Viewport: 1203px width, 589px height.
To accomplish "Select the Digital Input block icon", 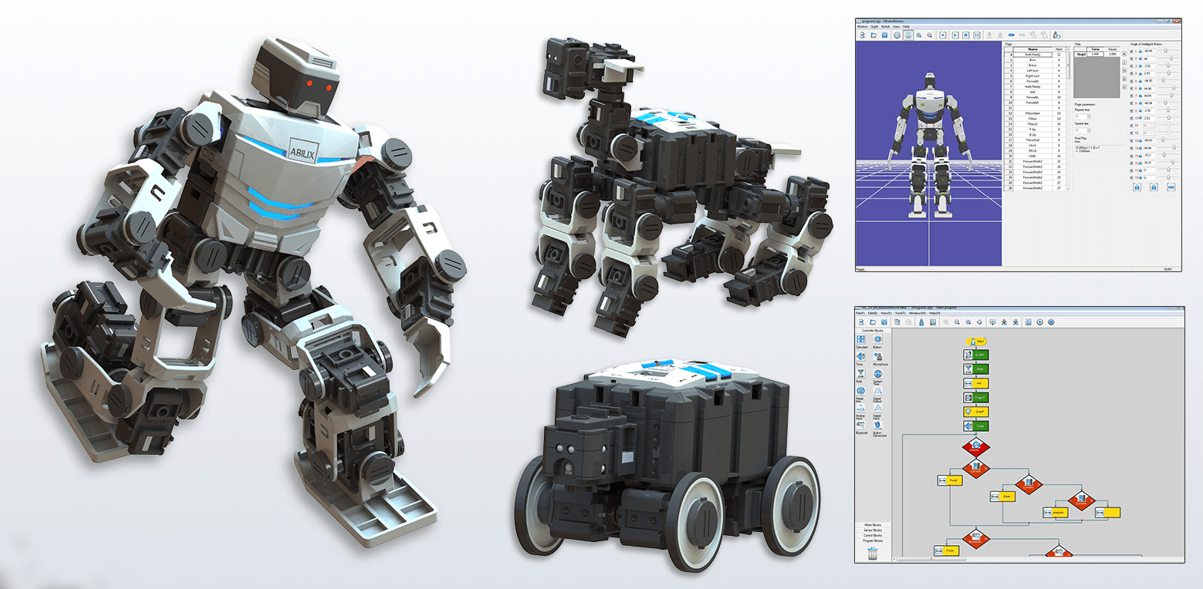I will click(x=878, y=407).
